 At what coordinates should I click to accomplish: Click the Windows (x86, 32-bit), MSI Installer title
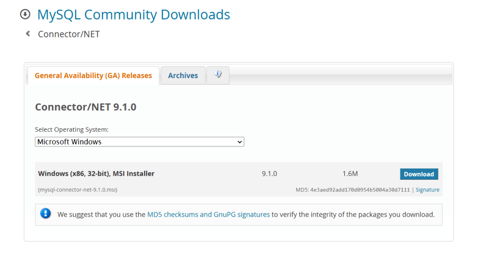coord(96,174)
